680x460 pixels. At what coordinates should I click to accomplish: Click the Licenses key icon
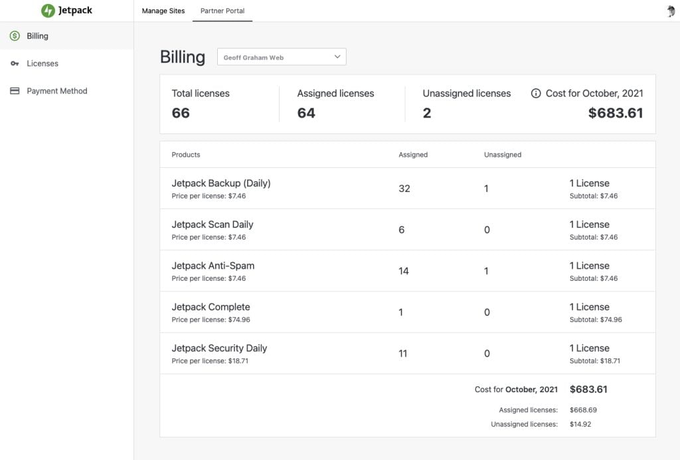pyautogui.click(x=15, y=63)
